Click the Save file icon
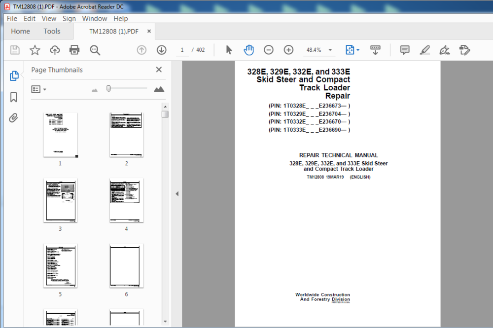The width and height of the screenshot is (493, 328). pyautogui.click(x=15, y=50)
